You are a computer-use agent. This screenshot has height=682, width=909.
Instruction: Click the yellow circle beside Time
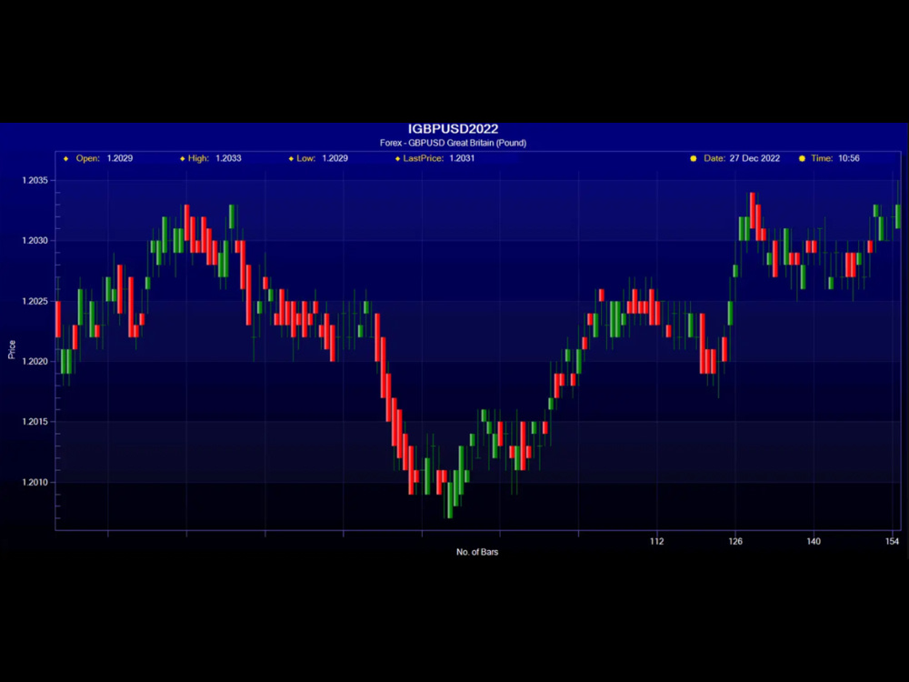coord(803,158)
